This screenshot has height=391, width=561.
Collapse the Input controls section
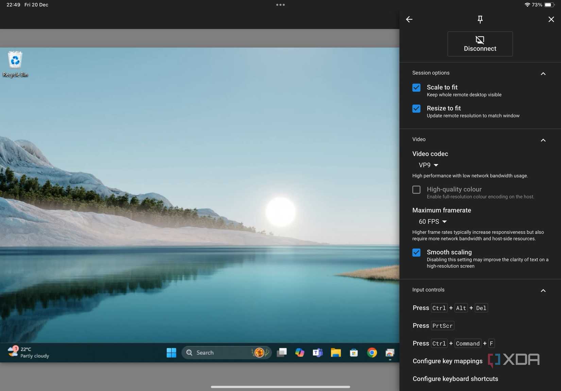click(543, 290)
